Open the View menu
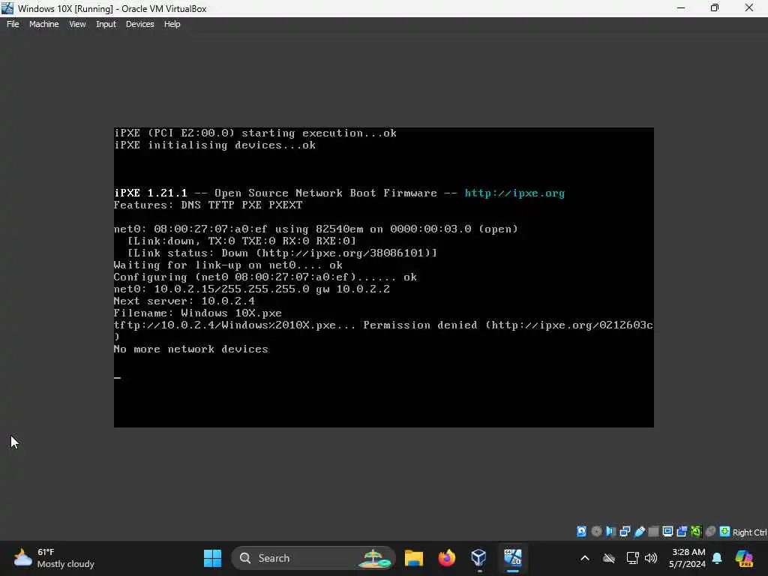Viewport: 768px width, 576px height. [77, 24]
